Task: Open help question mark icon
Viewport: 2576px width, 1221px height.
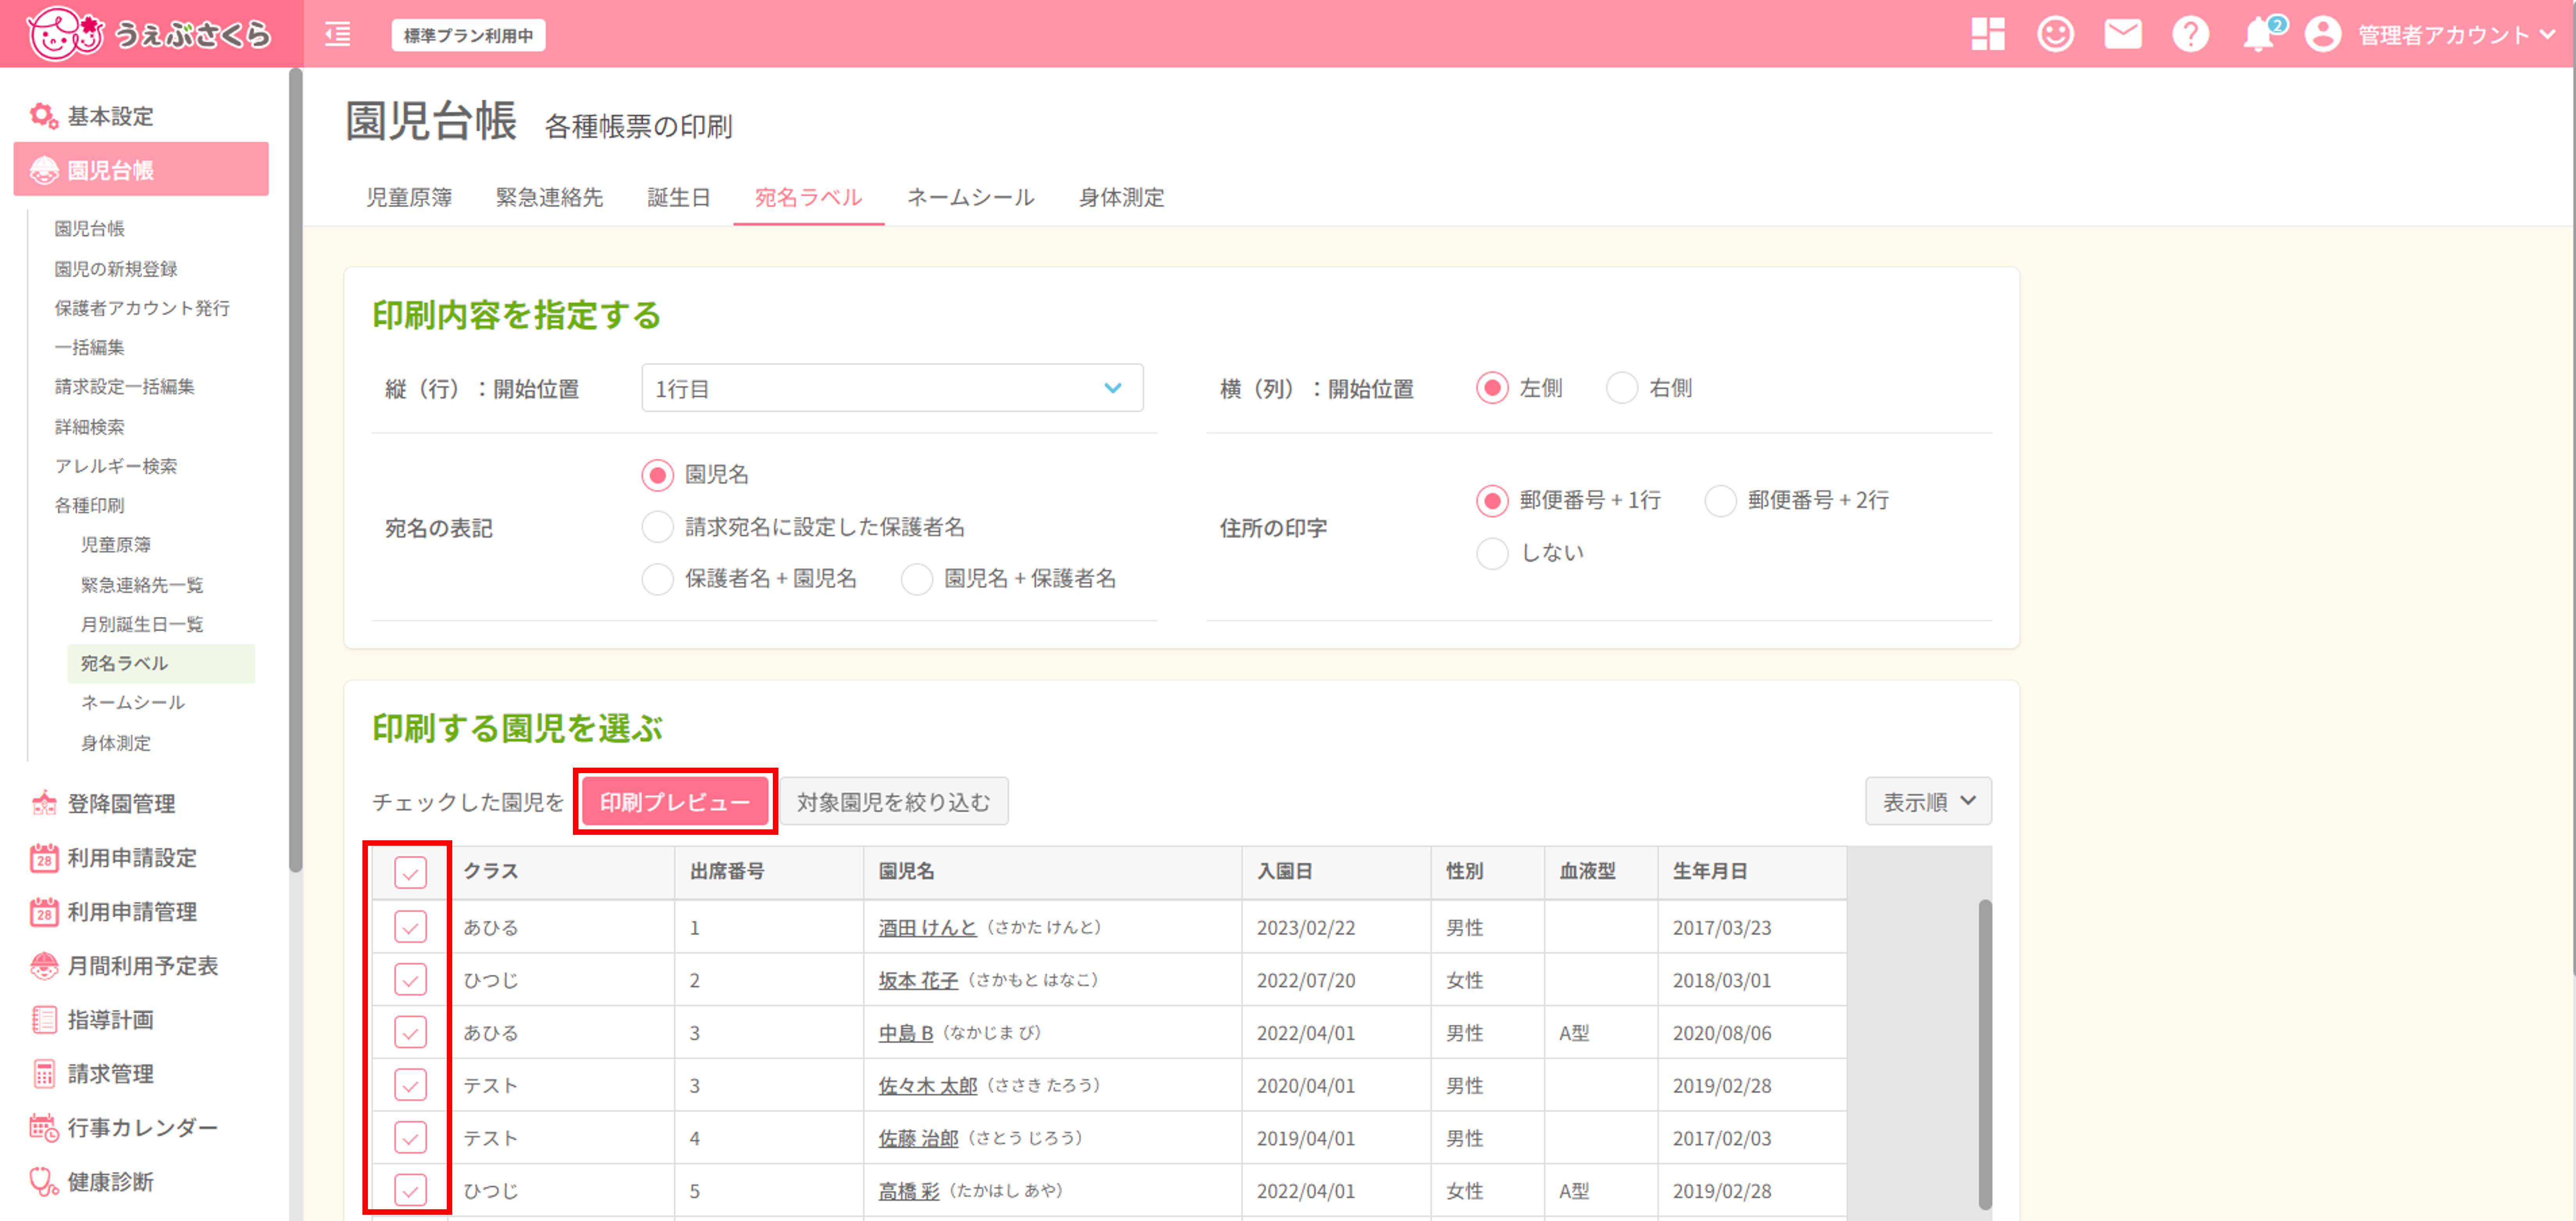Action: (x=2190, y=34)
